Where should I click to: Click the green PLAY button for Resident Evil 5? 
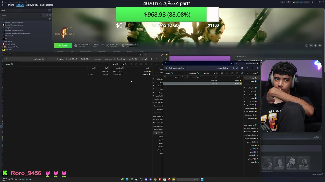pos(63,45)
